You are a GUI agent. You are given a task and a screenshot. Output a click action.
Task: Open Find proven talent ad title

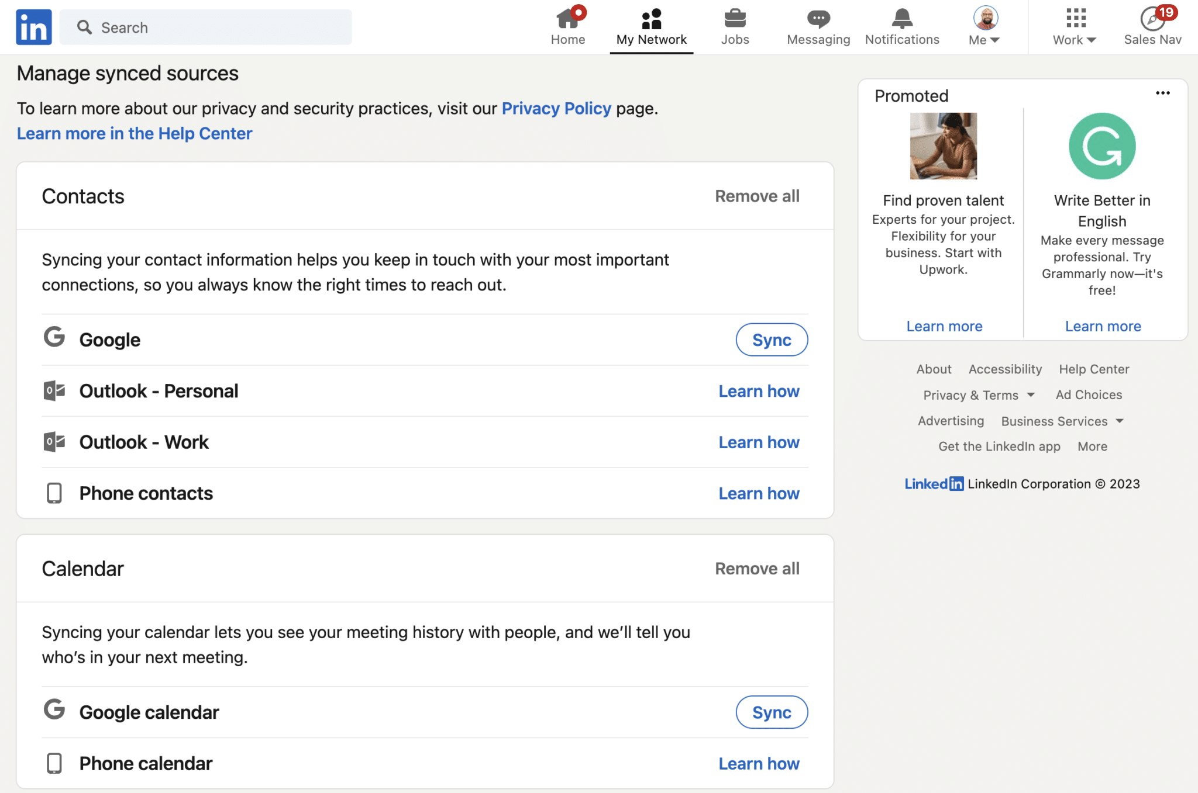pos(943,200)
